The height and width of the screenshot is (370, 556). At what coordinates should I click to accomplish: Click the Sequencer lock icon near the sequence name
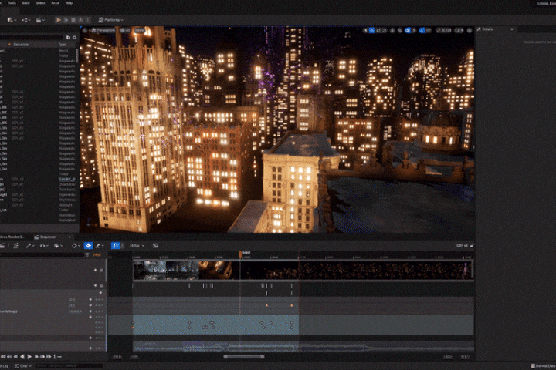point(472,246)
